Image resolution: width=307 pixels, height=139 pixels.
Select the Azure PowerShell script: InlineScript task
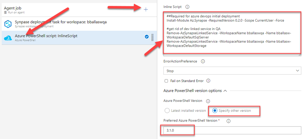(x=46, y=36)
